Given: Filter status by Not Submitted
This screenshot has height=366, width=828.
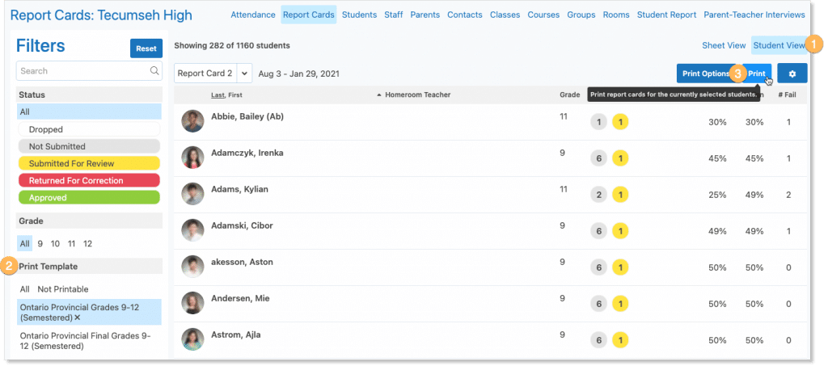Looking at the screenshot, I should (89, 146).
